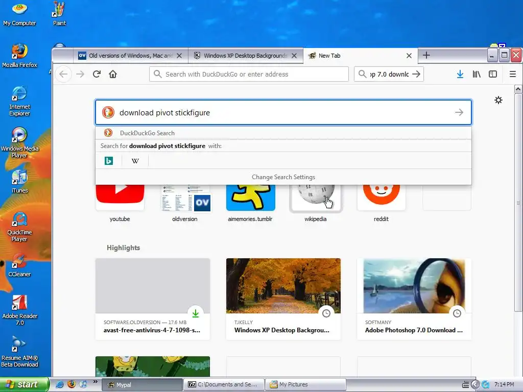Launch Internet Explorer desktop shortcut
The height and width of the screenshot is (392, 523).
19,101
